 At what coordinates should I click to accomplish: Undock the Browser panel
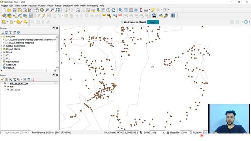(54, 28)
